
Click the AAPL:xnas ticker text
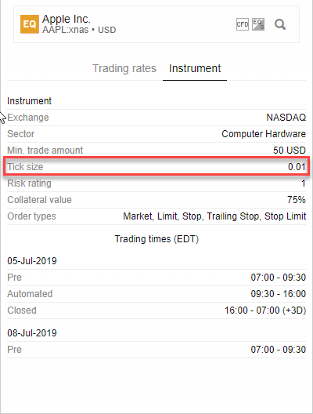coord(66,30)
